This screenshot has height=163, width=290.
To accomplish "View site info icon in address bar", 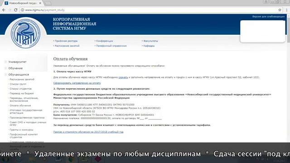I will [22, 10].
